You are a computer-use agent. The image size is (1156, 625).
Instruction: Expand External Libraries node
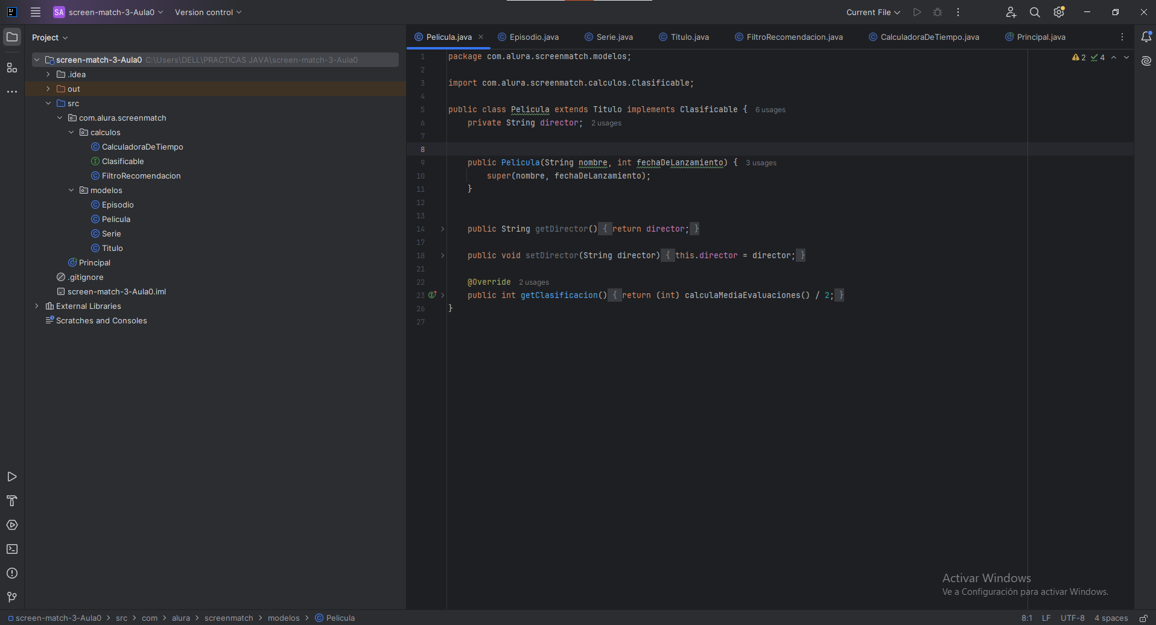coord(37,306)
